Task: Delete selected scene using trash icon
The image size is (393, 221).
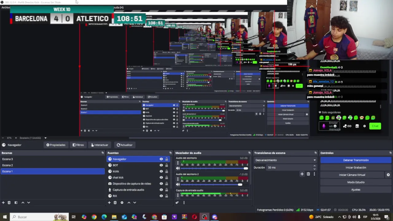Action: (x=9, y=203)
